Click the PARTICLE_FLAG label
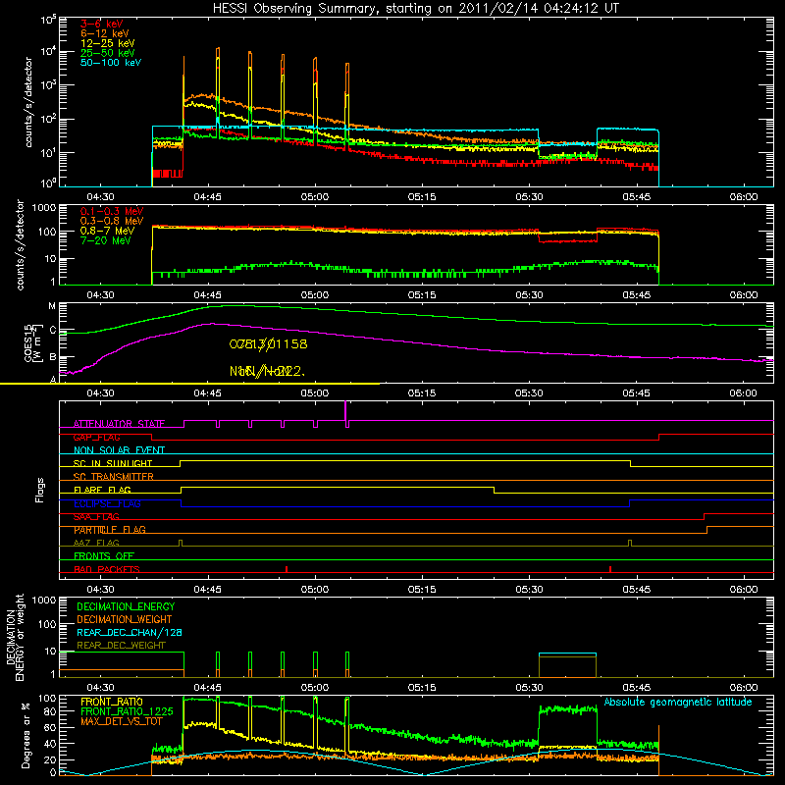The width and height of the screenshot is (785, 785). pyautogui.click(x=110, y=529)
